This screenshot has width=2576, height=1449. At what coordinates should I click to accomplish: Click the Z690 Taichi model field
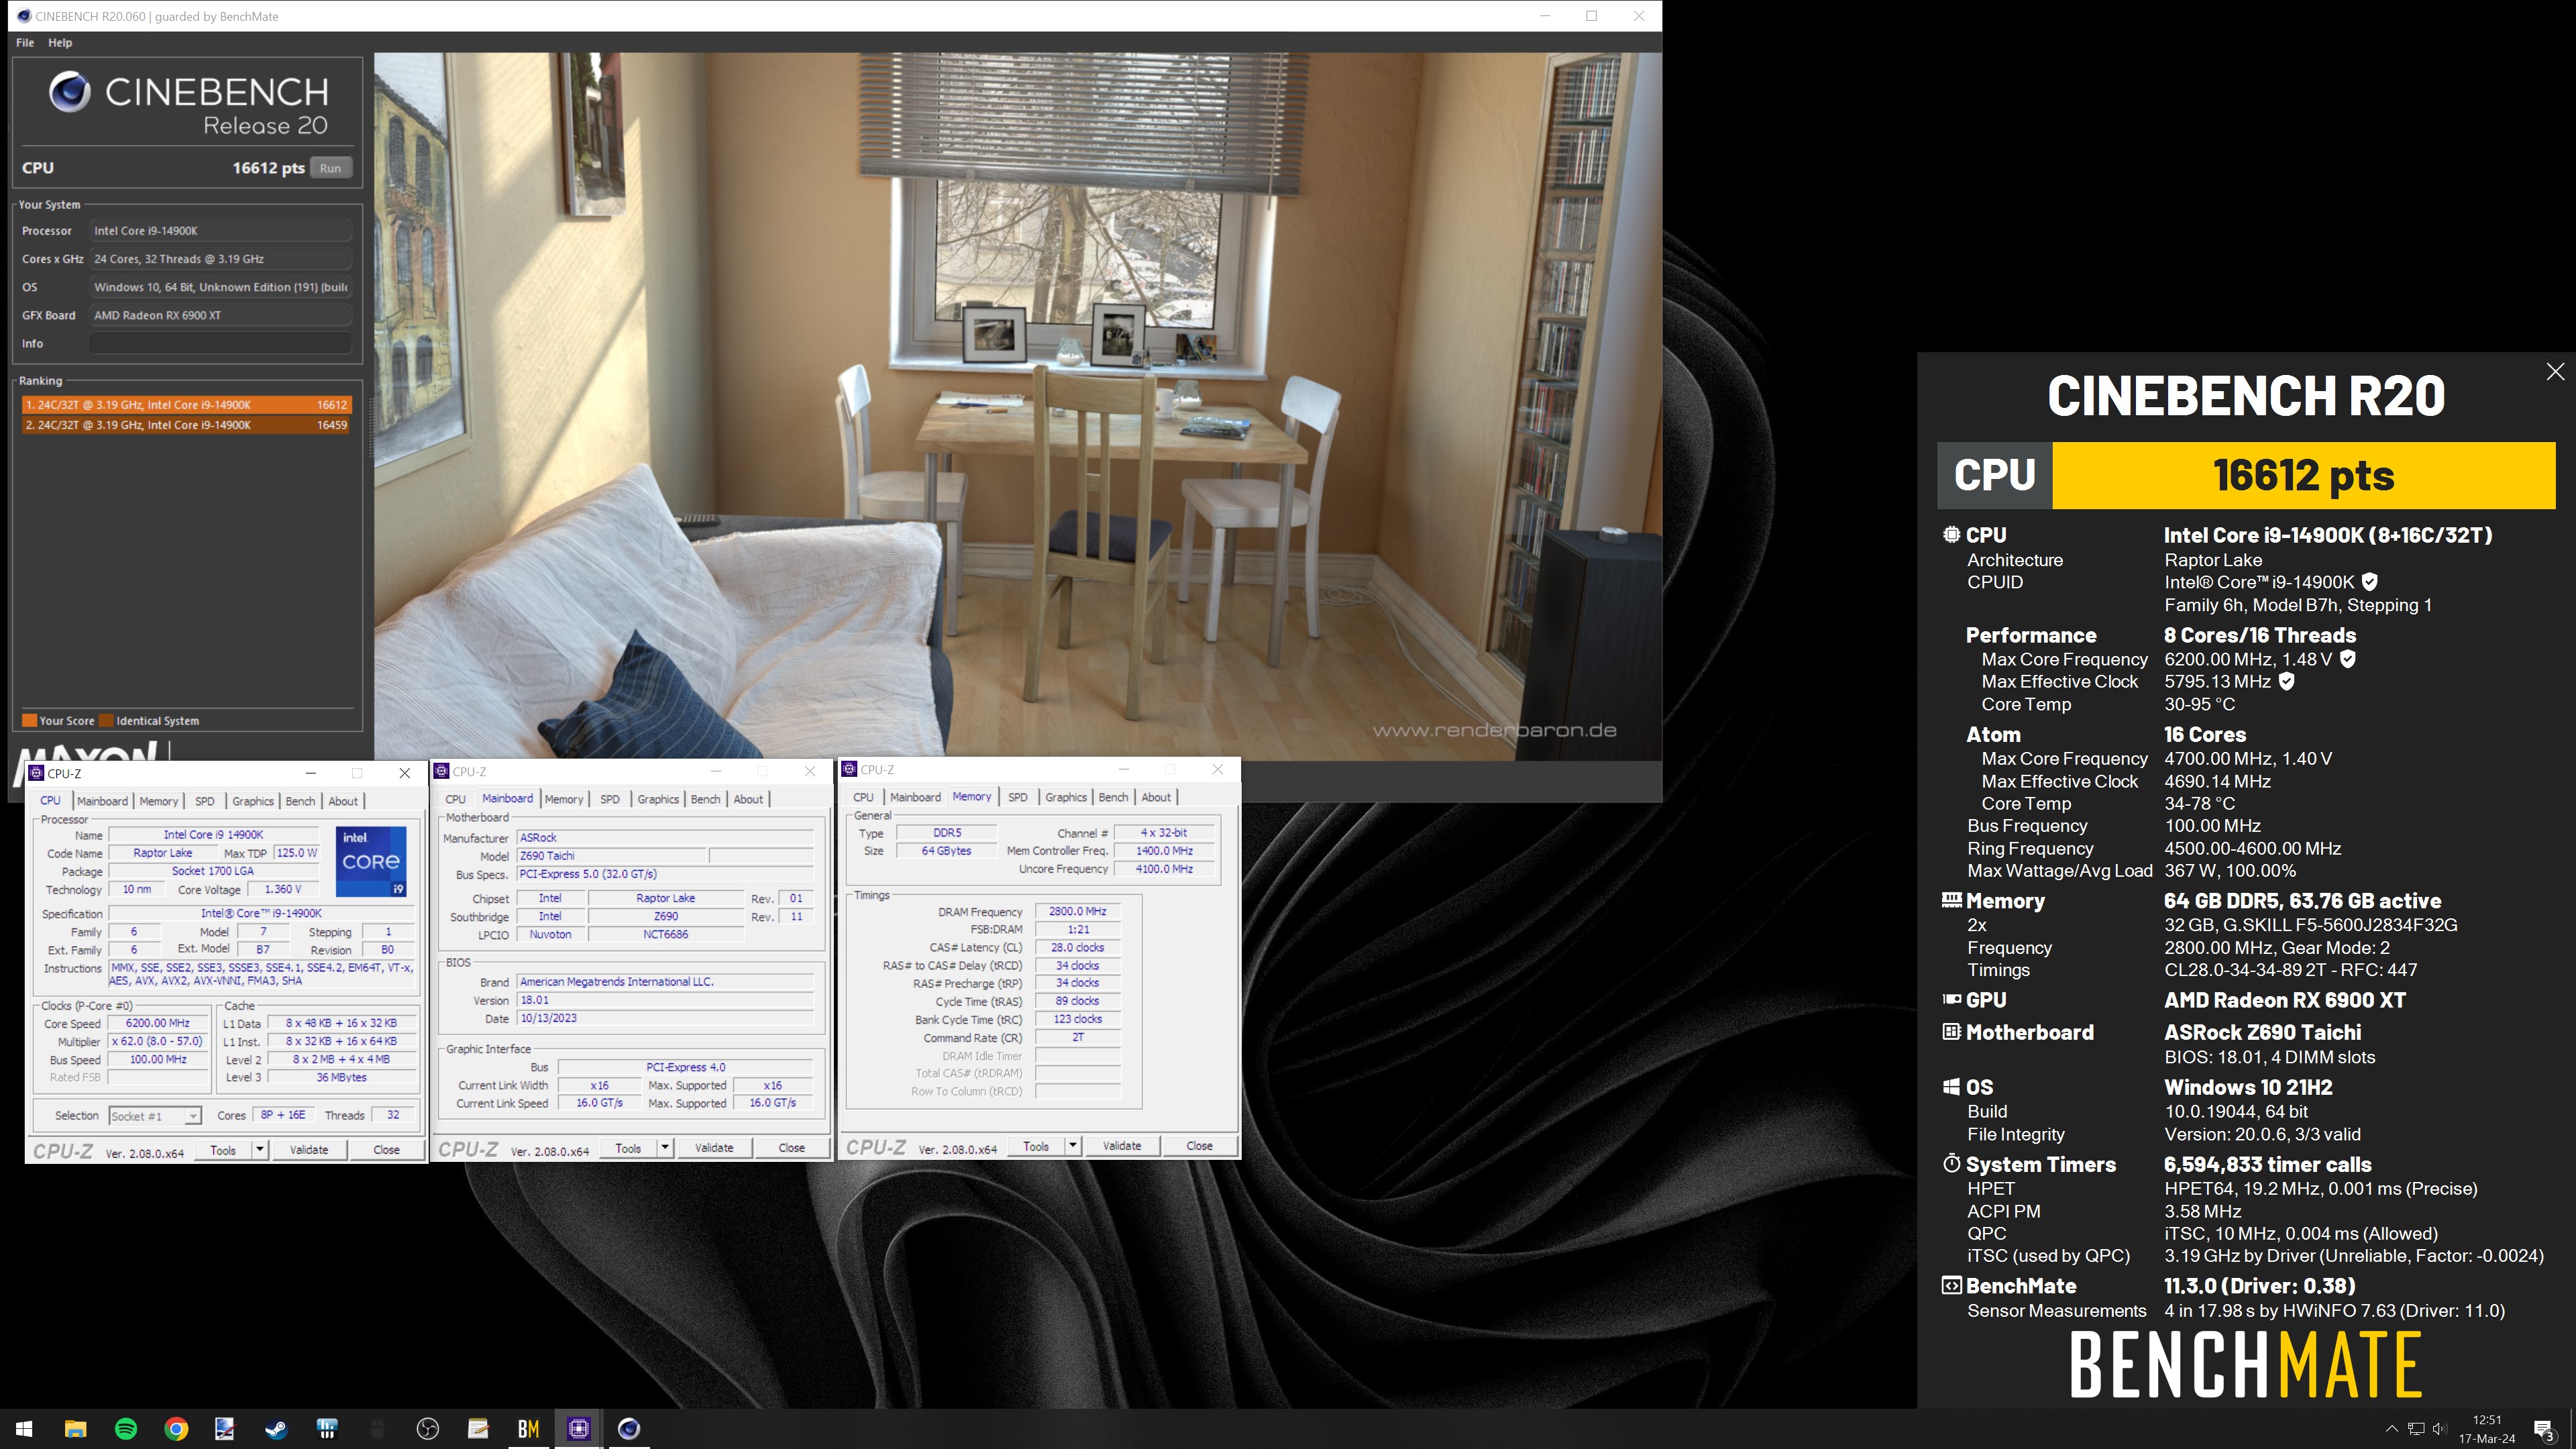coord(611,856)
